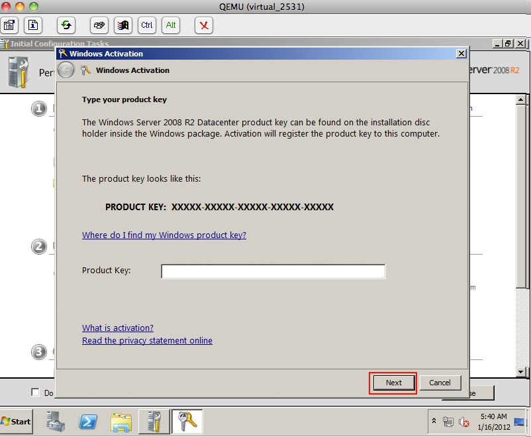
Task: Click the sample 'XXXXX-XXXXX-XXXXX-XXXXX-XXXXX' key text
Action: pyautogui.click(x=253, y=207)
